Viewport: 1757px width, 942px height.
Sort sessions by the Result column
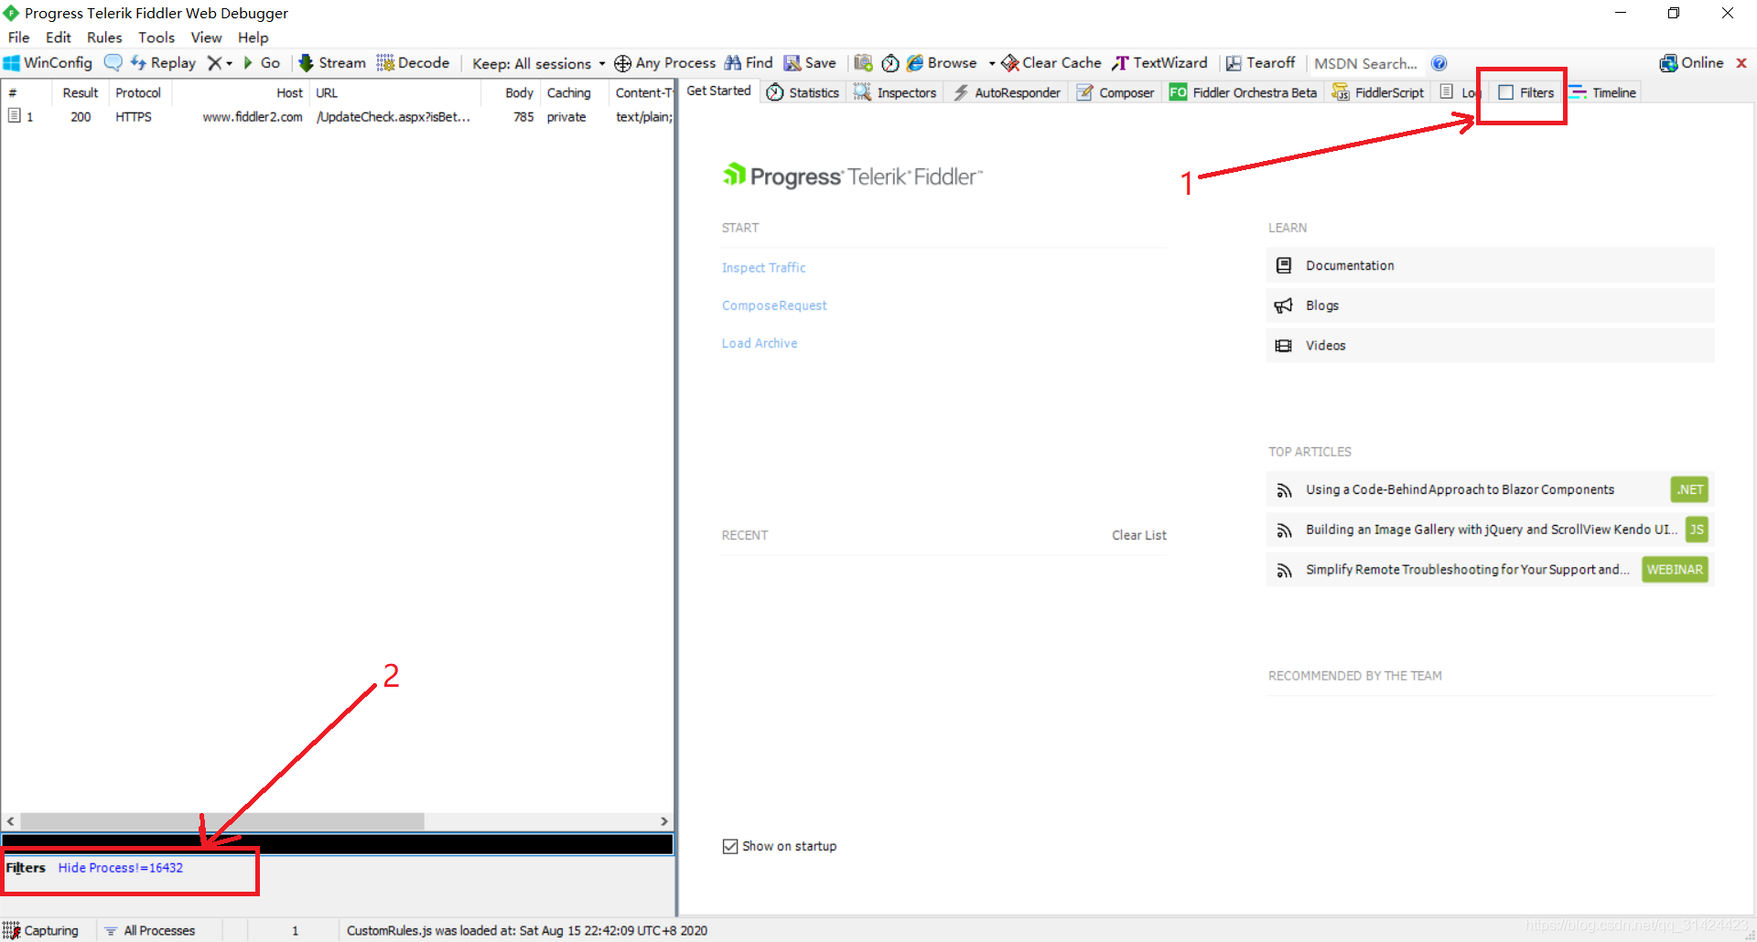[80, 92]
